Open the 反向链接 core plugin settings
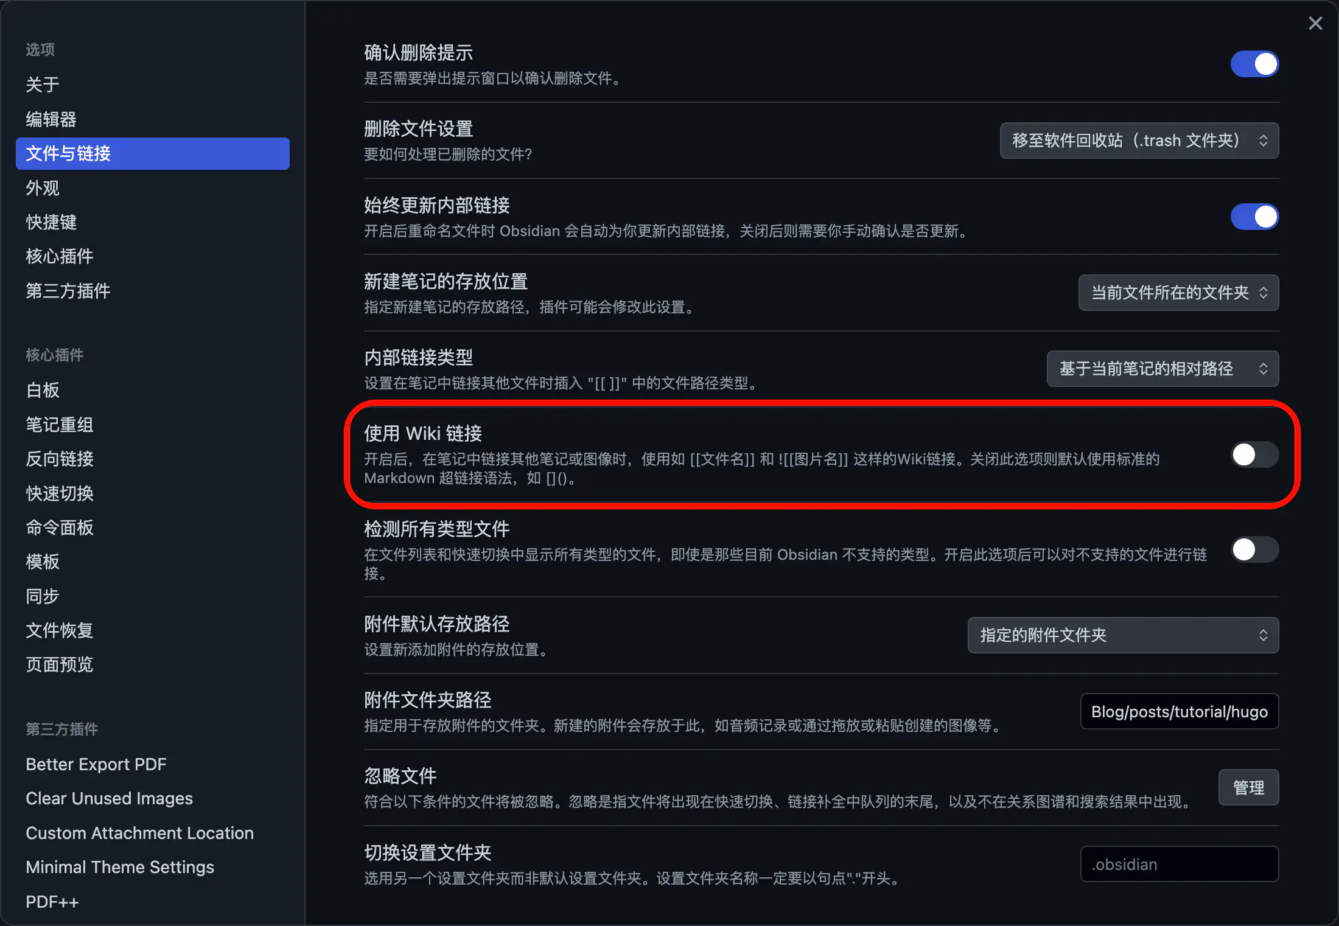Viewport: 1339px width, 926px height. tap(60, 459)
